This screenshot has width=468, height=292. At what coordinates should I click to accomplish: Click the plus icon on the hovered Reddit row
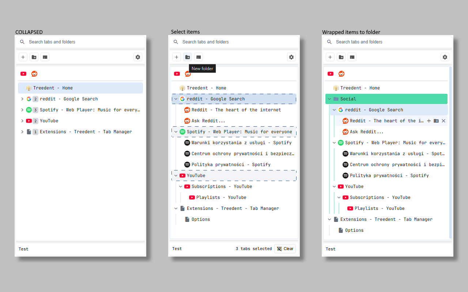pos(429,121)
